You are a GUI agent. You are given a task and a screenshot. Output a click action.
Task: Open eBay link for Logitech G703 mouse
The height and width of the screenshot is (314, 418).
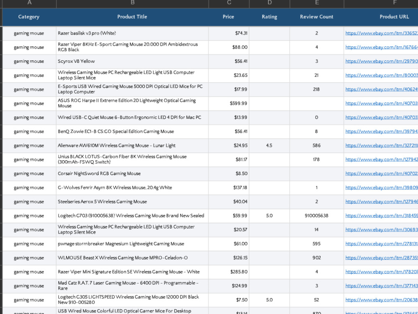pos(382,216)
